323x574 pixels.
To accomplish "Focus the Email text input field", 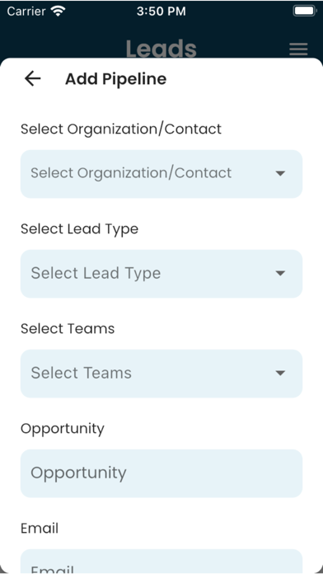I will [161, 562].
